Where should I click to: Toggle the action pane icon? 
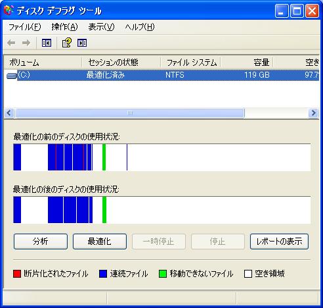pyautogui.click(x=82, y=43)
